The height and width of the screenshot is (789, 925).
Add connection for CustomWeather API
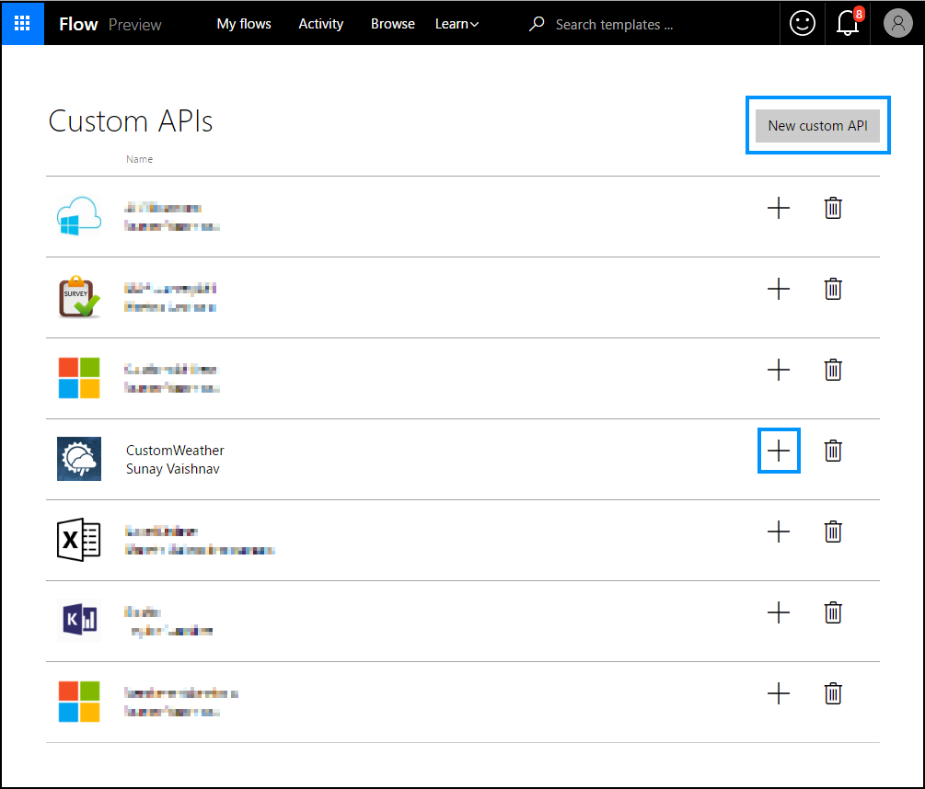(x=779, y=451)
